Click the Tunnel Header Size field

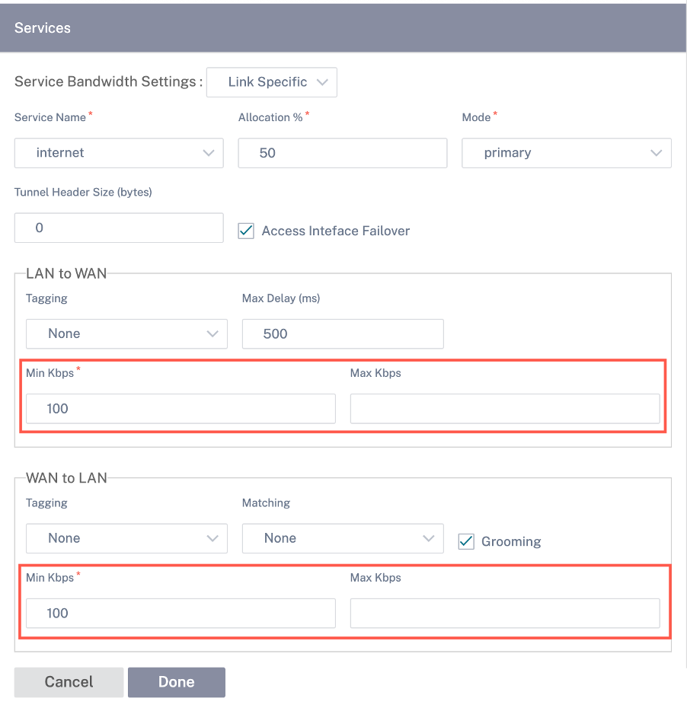119,228
